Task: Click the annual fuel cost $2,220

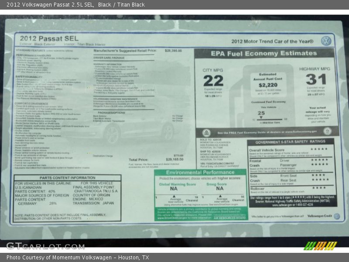Action: coord(268,85)
